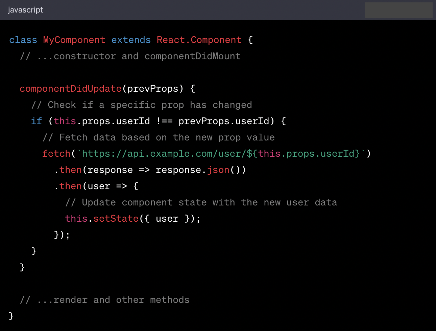
Task: Click the user state object
Action: [x=167, y=218]
